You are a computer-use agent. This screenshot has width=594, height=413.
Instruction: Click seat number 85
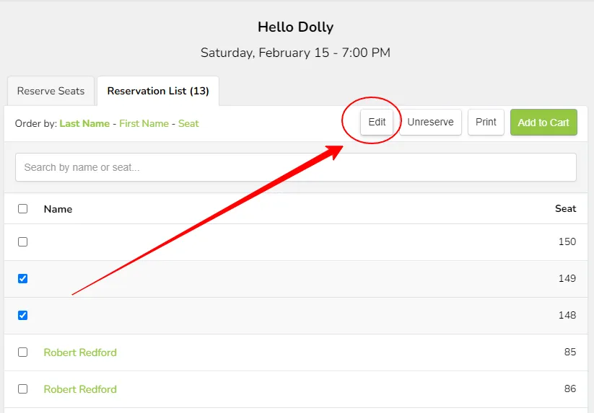(570, 352)
